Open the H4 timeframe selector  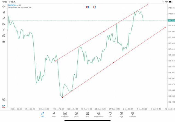click(x=4, y=42)
